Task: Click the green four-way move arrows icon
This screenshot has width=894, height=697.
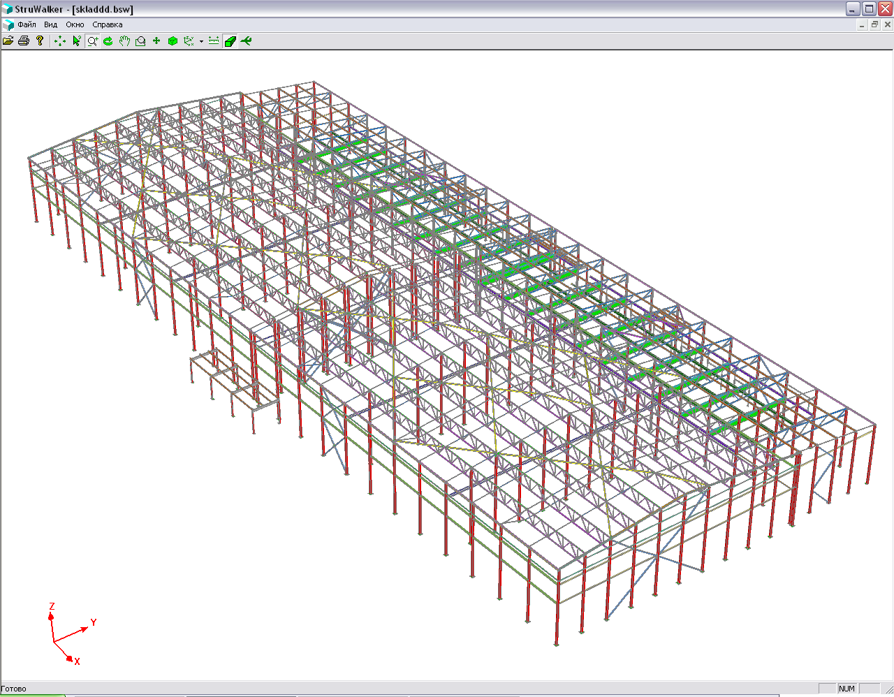Action: [156, 41]
